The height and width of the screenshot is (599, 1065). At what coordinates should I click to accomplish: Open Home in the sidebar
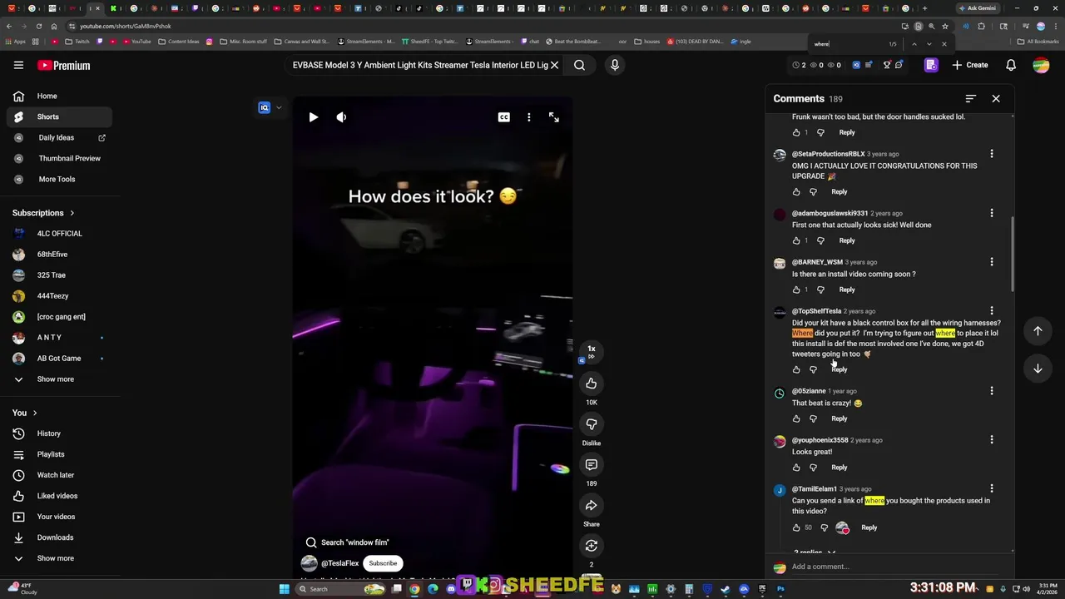pyautogui.click(x=60, y=96)
